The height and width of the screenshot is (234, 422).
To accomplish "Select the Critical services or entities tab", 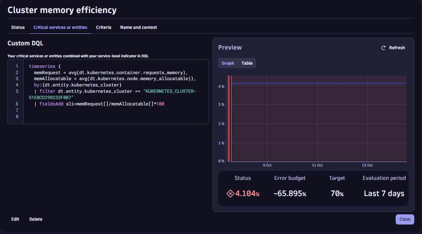I will tap(60, 27).
